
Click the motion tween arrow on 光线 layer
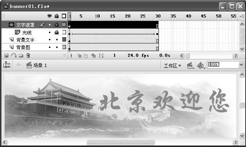(x=113, y=34)
